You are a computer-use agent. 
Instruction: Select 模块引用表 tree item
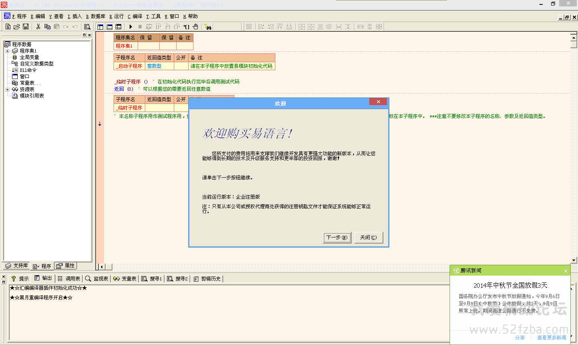[x=32, y=96]
